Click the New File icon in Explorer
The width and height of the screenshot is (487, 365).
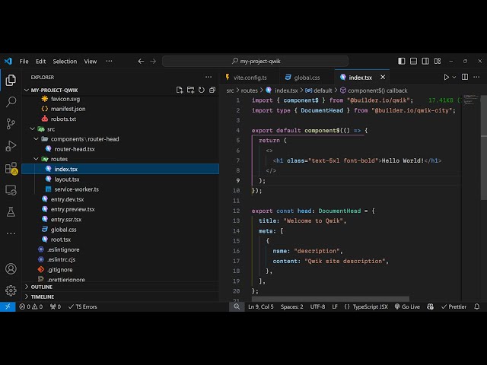(x=180, y=90)
